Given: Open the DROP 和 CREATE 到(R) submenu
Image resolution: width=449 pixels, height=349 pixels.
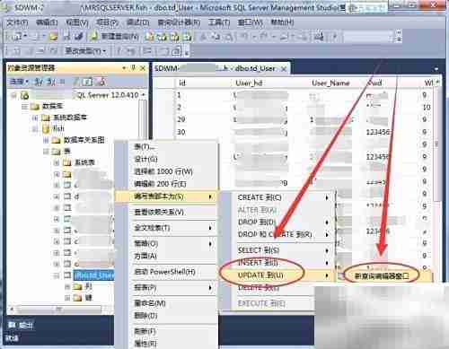Looking at the screenshot, I should click(x=284, y=234).
